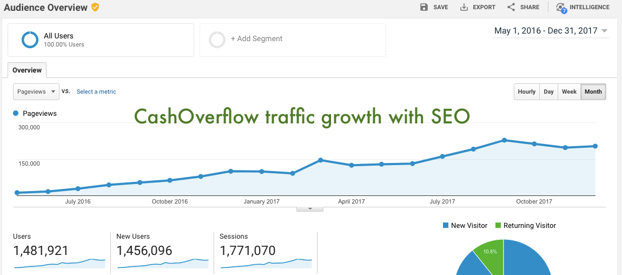This screenshot has width=622, height=275.
Task: Open the INTELLIGENCE panel
Action: (590, 7)
